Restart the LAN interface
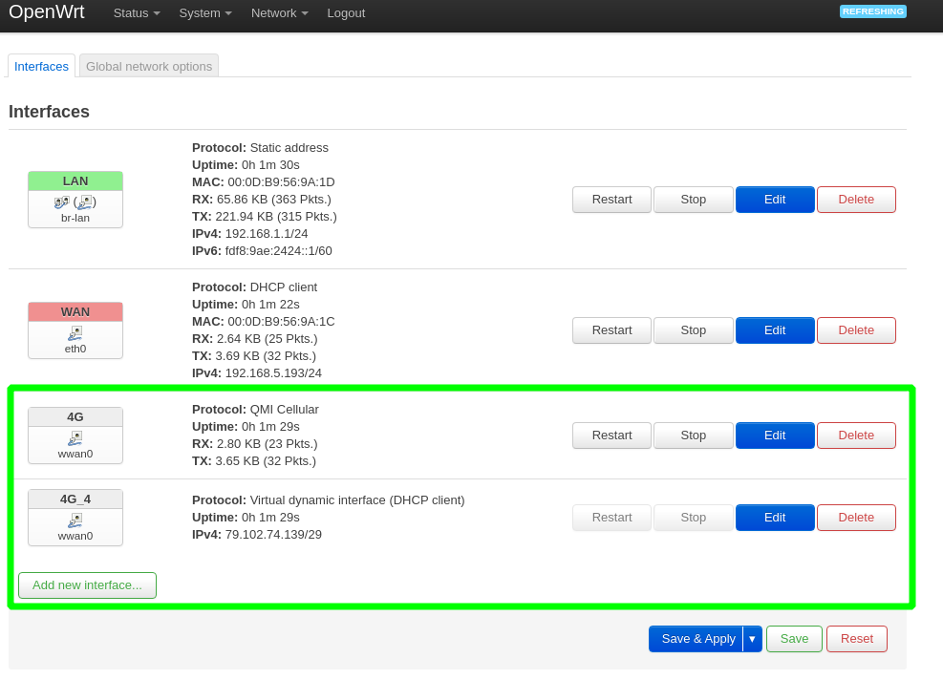 point(611,200)
